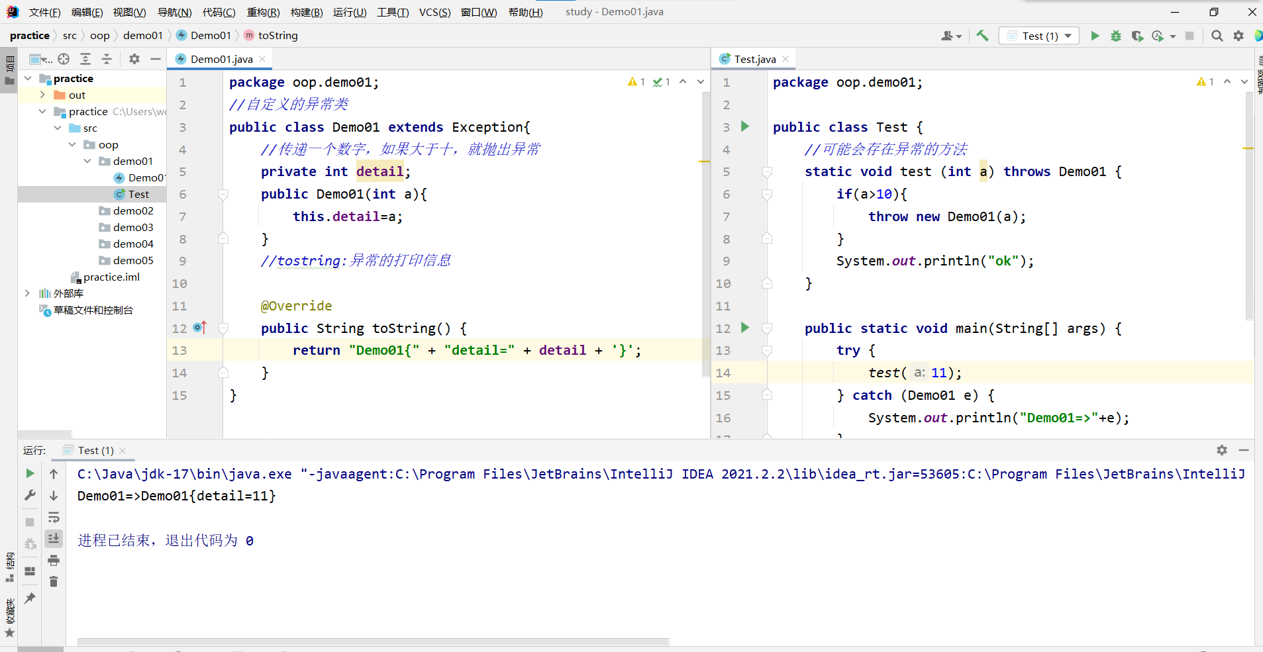The height and width of the screenshot is (652, 1263).
Task: Select demo03 package in tree
Action: [x=133, y=227]
